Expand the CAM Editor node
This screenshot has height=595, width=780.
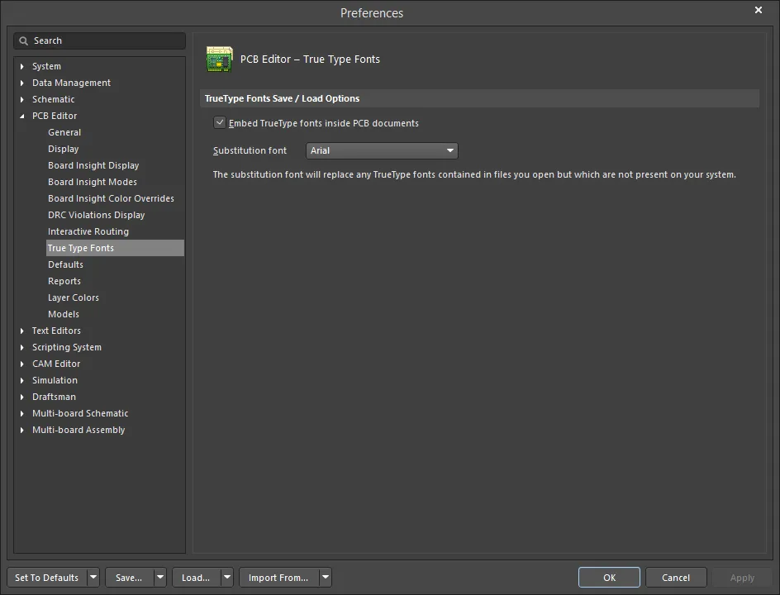[x=21, y=364]
